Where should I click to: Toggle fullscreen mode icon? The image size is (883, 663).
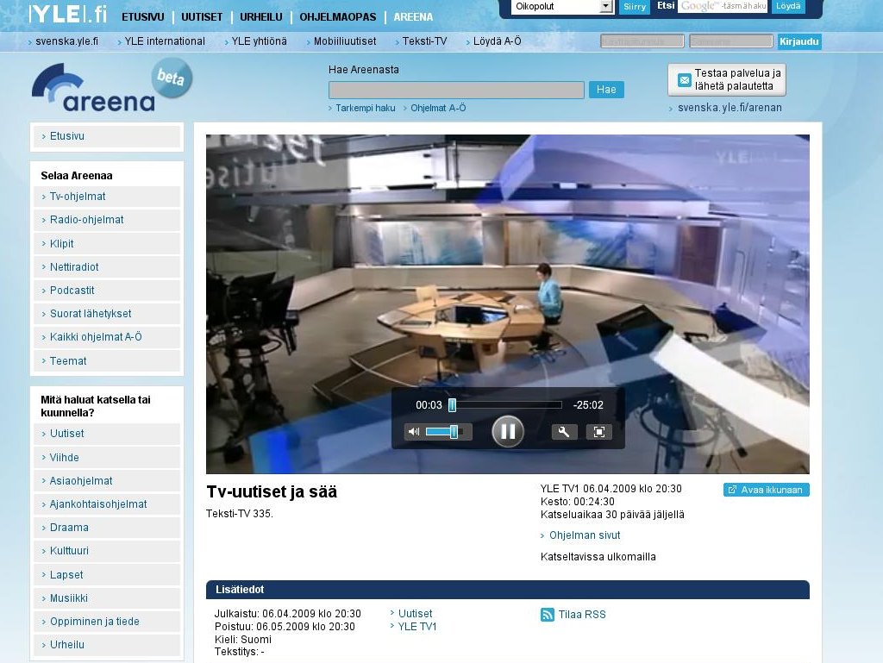tap(599, 432)
